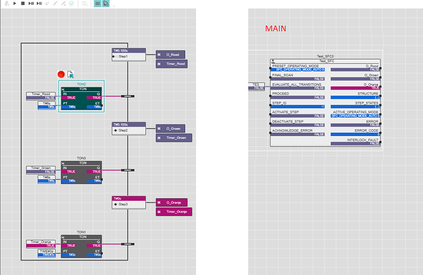Click the checkmark circle toolbar icon
Image resolution: width=423 pixels, height=275 pixels.
(x=72, y=4)
